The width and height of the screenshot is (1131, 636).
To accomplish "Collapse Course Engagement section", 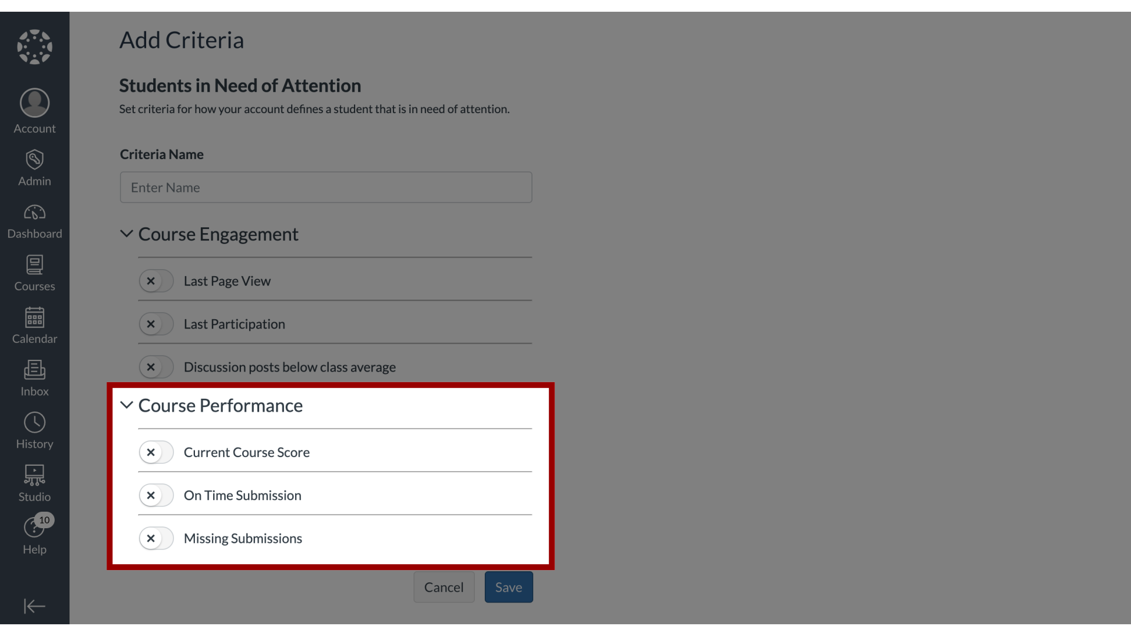I will (126, 233).
